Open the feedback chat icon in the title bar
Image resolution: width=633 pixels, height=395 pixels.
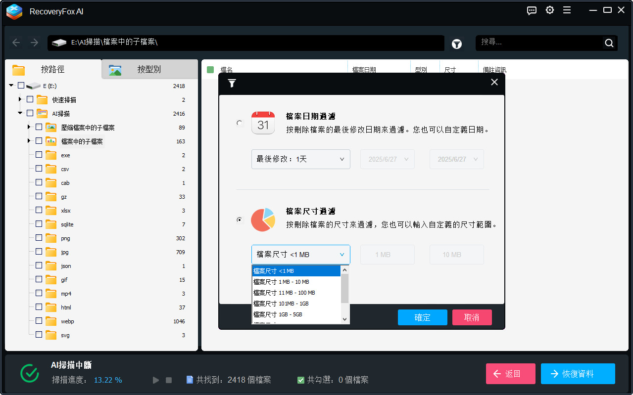point(532,10)
